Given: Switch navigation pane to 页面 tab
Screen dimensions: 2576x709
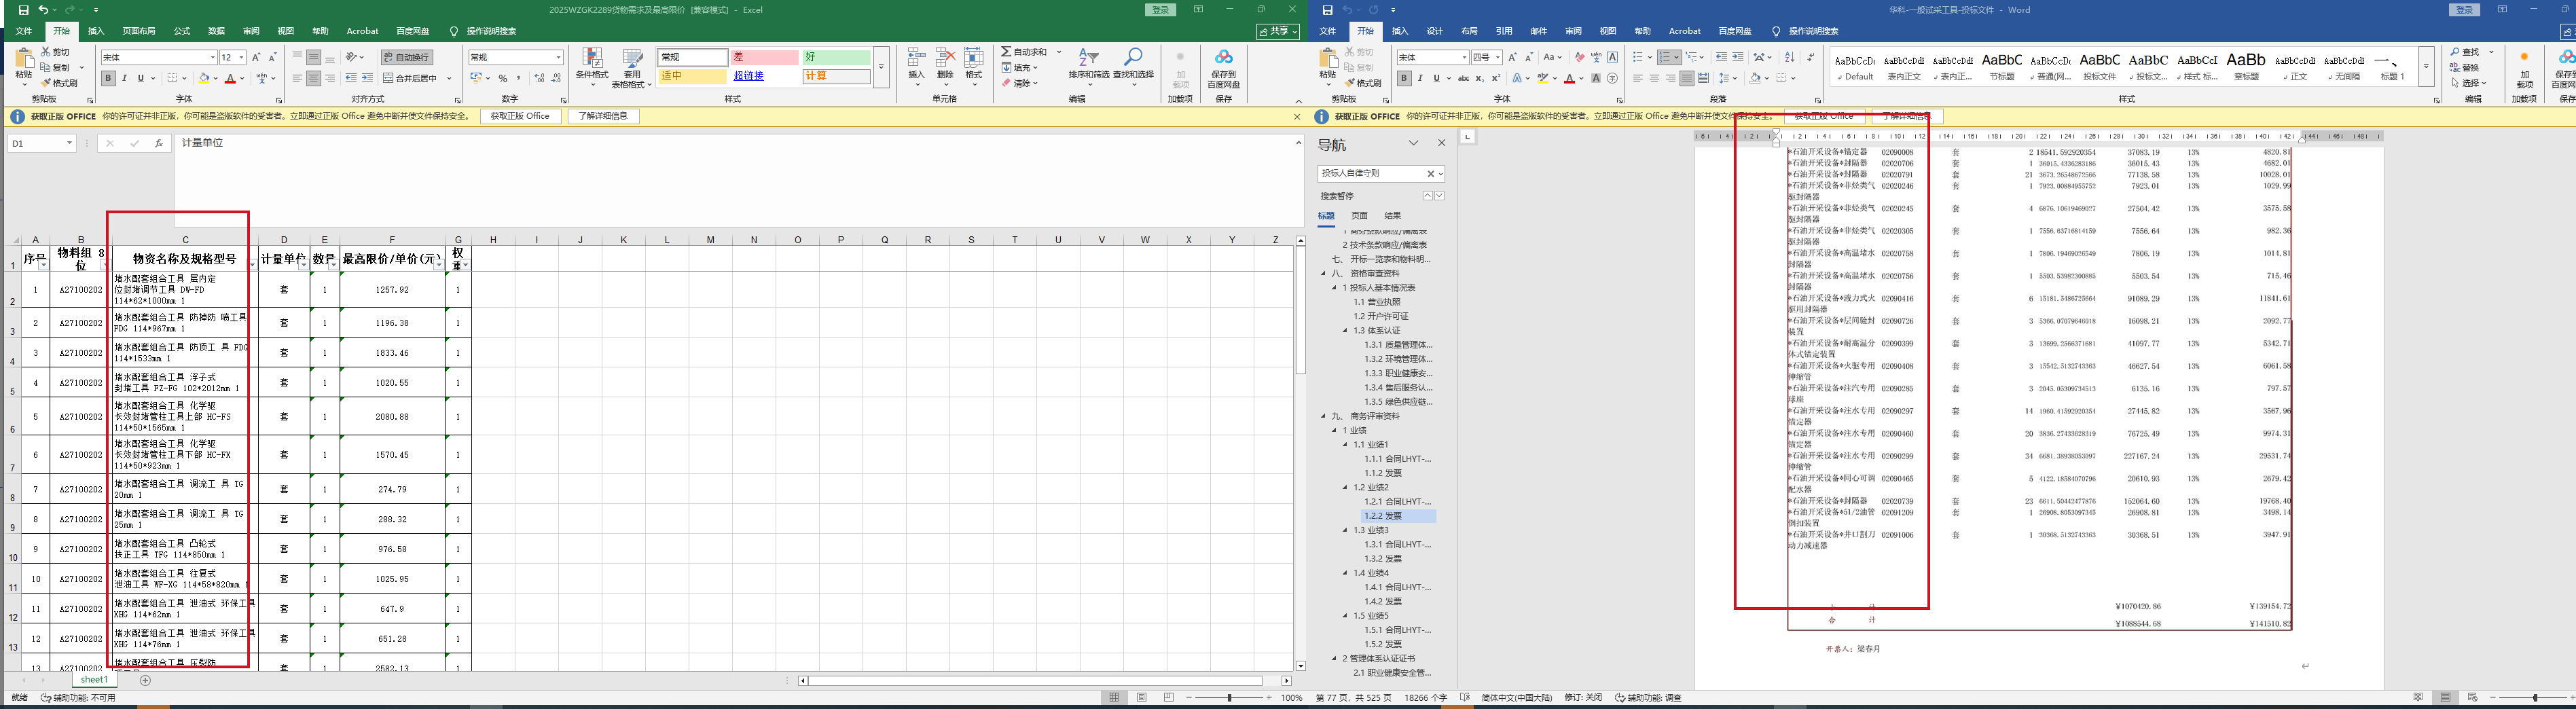Looking at the screenshot, I should tap(1359, 215).
